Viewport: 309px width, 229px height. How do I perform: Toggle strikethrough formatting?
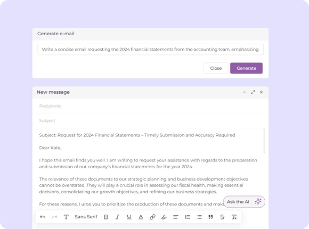tap(222, 217)
